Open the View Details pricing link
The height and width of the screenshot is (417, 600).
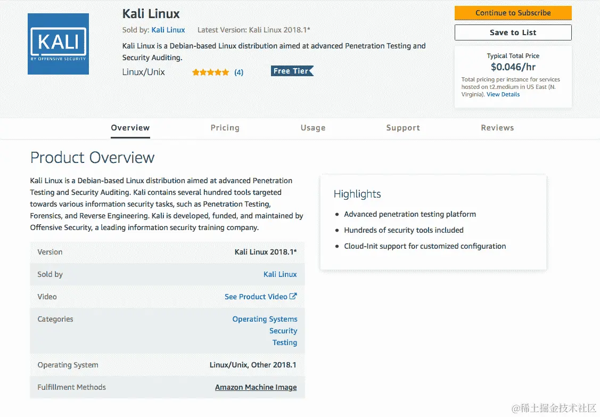click(x=503, y=94)
